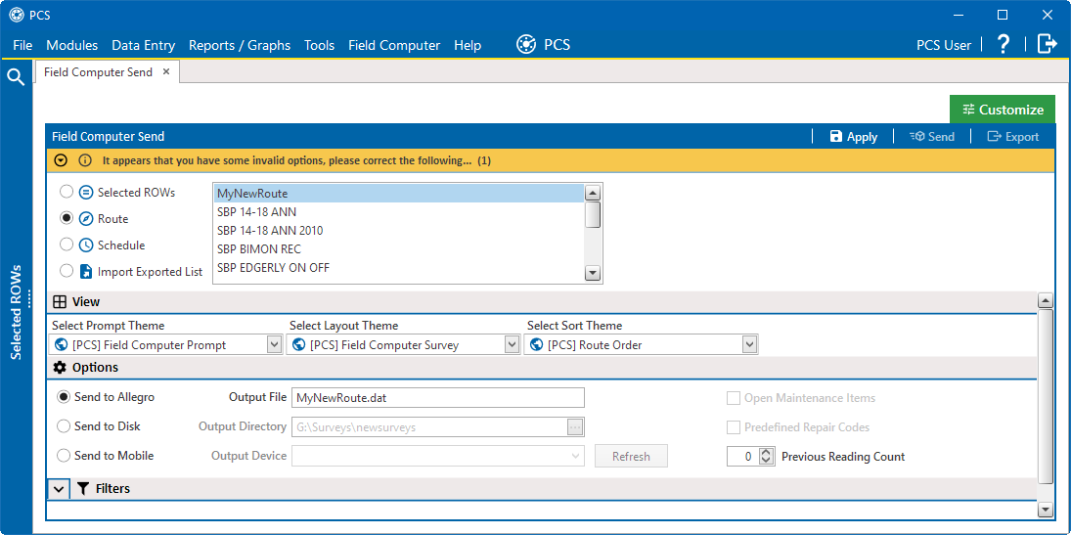Click the route list scrollbar thumb
The width and height of the screenshot is (1071, 535).
point(593,214)
